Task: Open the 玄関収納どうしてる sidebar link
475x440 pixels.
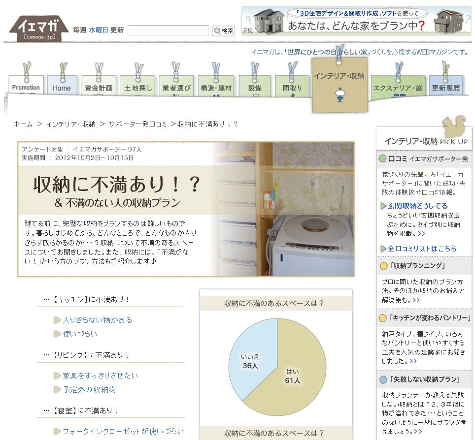Action: (x=418, y=206)
